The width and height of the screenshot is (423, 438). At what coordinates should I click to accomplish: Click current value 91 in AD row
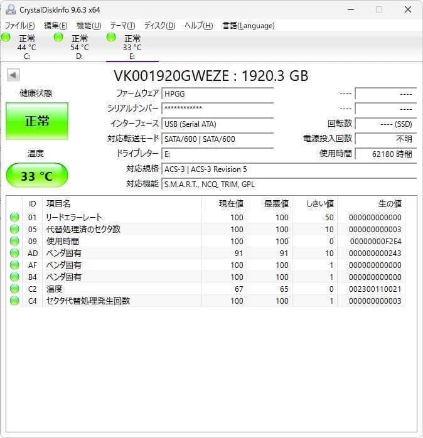(238, 254)
